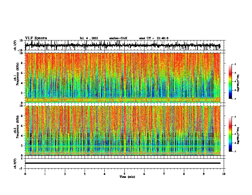Click the time axis tick label "5"

(x=124, y=174)
